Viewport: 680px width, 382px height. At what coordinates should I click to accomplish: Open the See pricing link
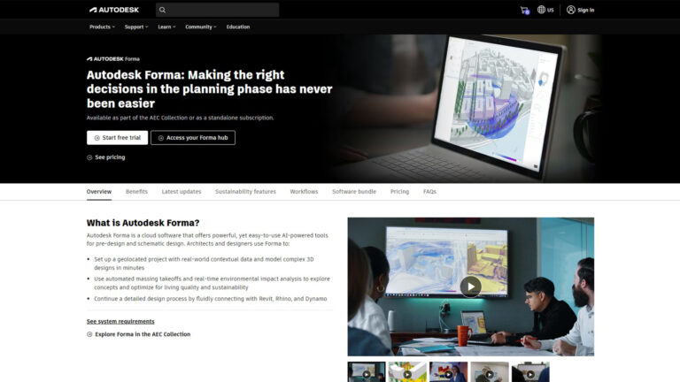110,157
